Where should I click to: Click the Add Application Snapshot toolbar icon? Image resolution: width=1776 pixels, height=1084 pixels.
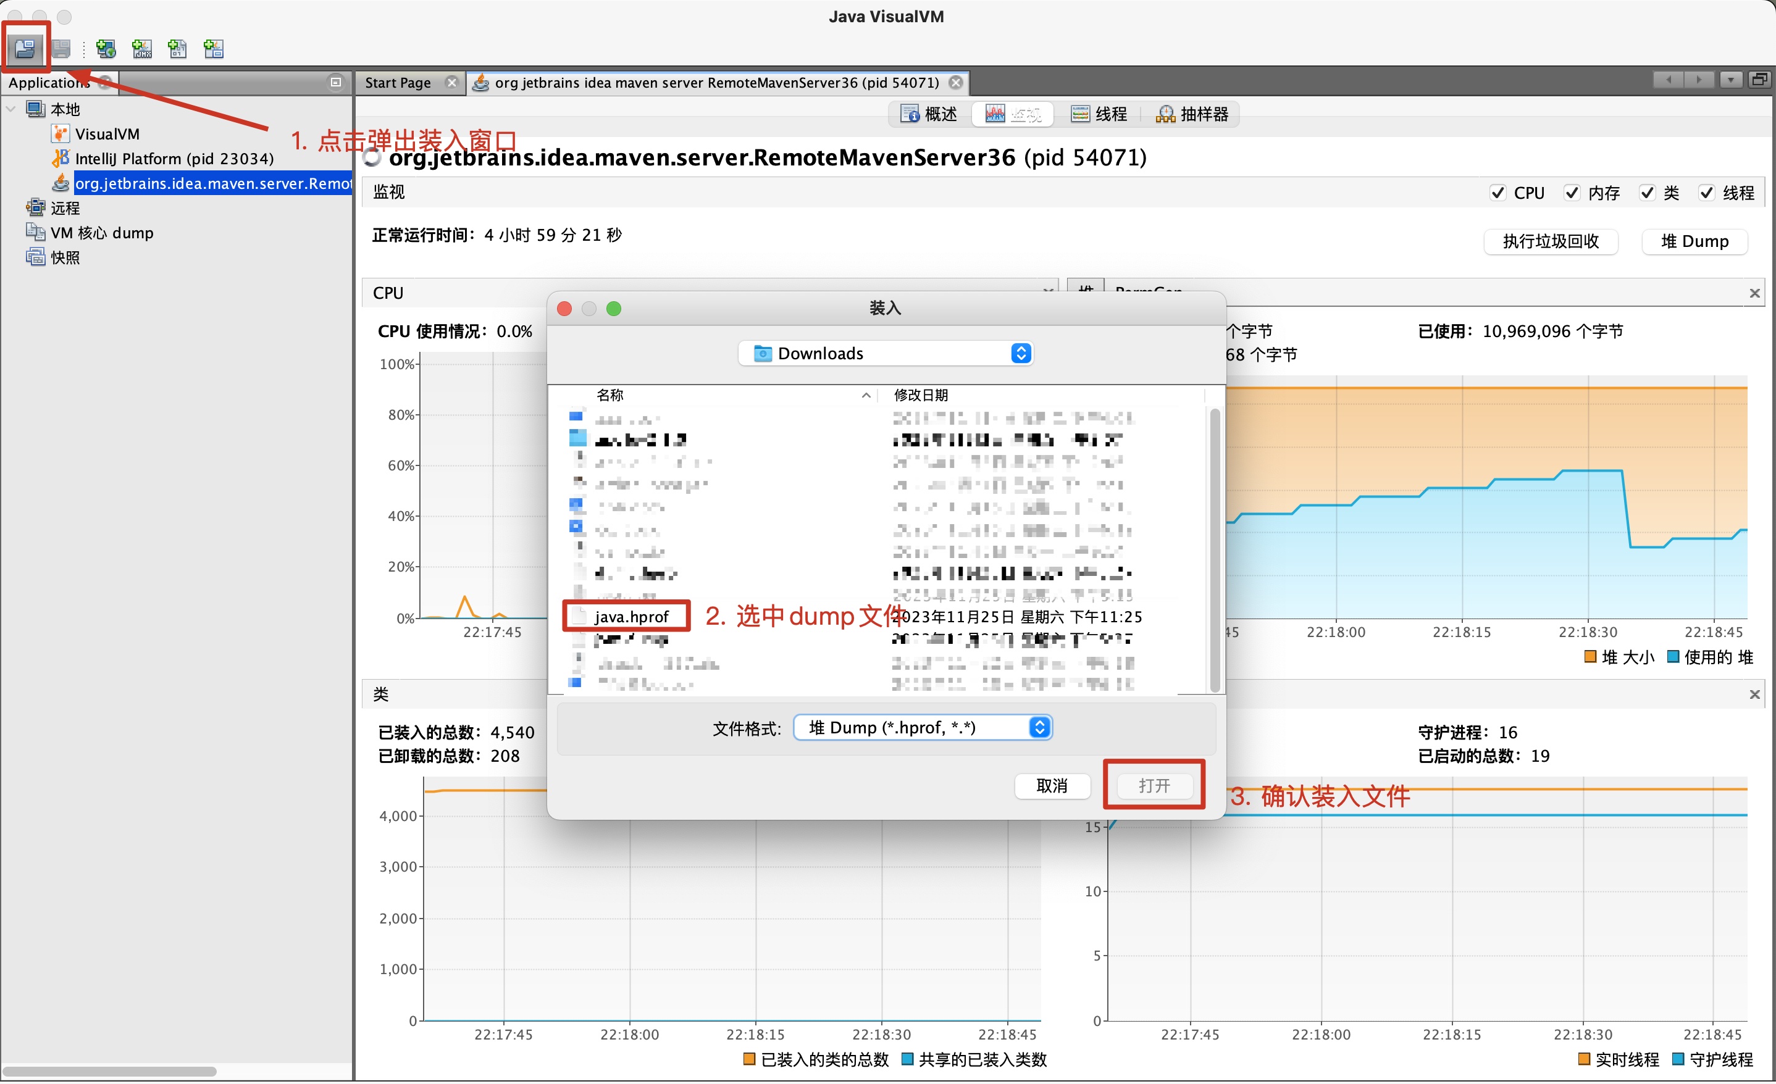pyautogui.click(x=213, y=48)
